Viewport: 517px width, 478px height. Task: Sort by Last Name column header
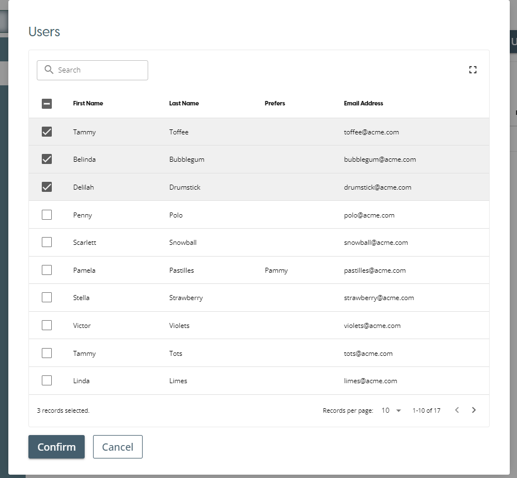184,103
